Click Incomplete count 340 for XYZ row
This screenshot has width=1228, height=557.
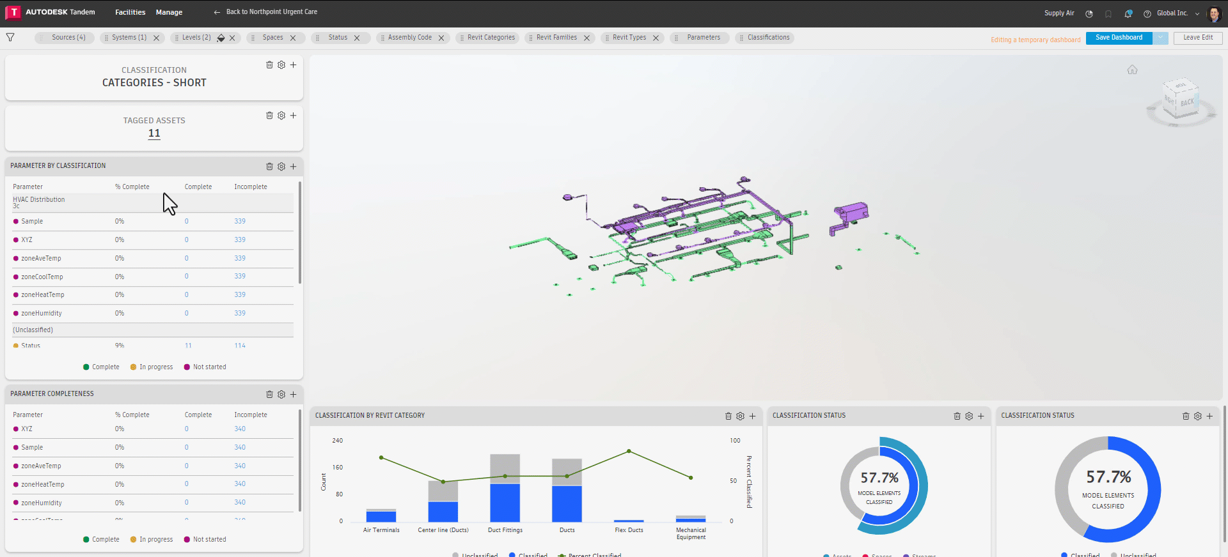coord(240,429)
